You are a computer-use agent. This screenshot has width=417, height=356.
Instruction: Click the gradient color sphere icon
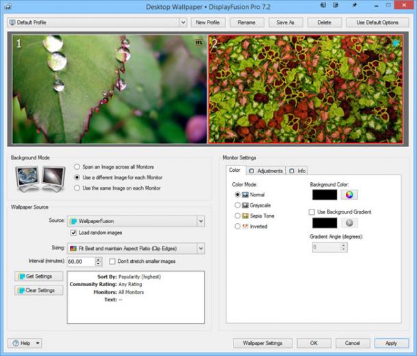pyautogui.click(x=349, y=222)
